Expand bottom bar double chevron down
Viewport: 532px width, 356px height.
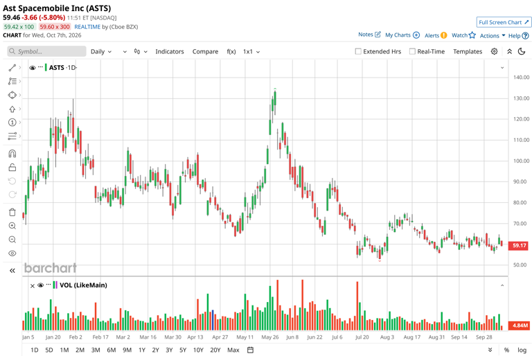point(490,350)
